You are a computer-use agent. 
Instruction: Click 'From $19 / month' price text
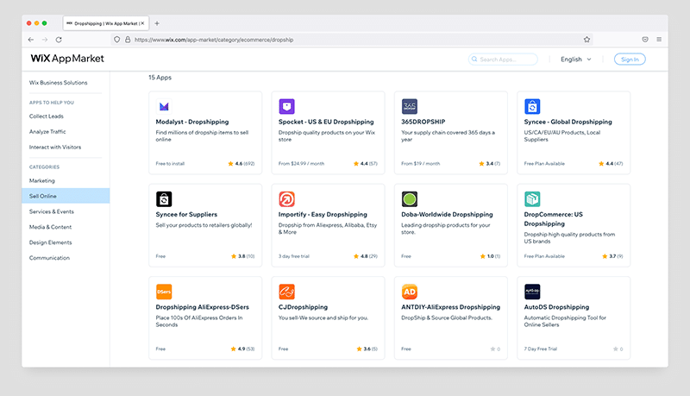coord(421,164)
